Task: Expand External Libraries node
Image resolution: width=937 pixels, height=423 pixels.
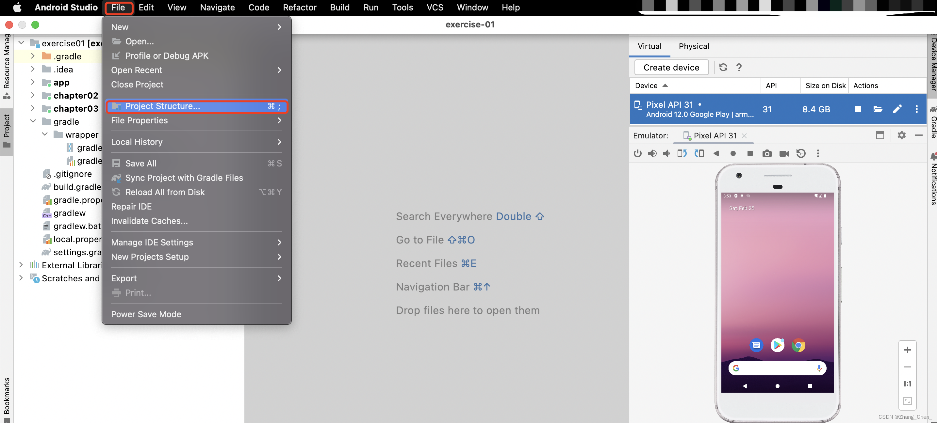Action: [21, 265]
